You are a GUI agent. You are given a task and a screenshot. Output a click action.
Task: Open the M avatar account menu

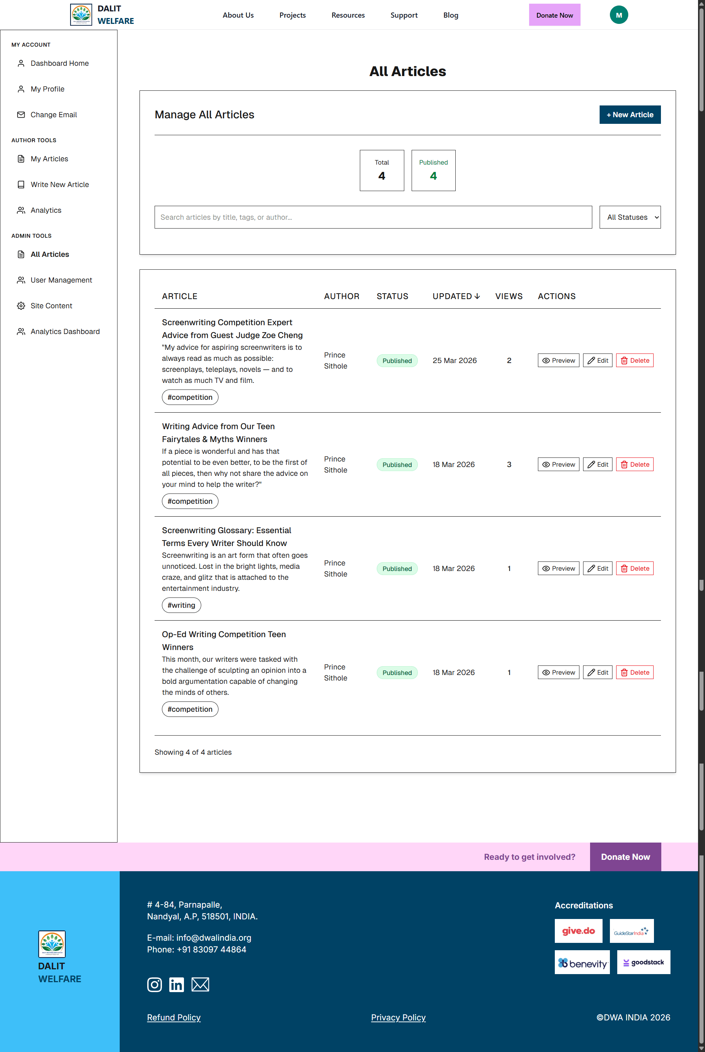coord(619,14)
